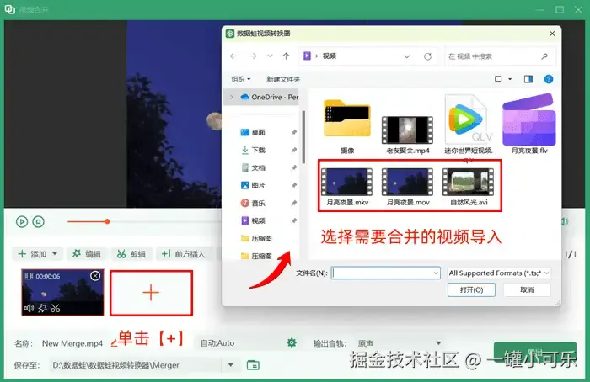This screenshot has width=590, height=382.
Task: Click the stop button under the preview
Action: (39, 221)
